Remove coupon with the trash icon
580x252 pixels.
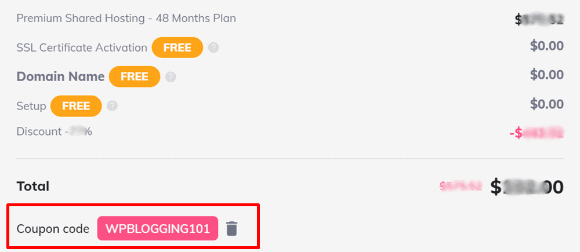pos(231,229)
